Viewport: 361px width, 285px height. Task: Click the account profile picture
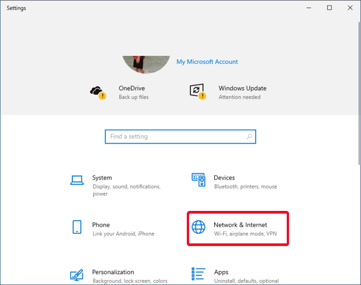146,64
